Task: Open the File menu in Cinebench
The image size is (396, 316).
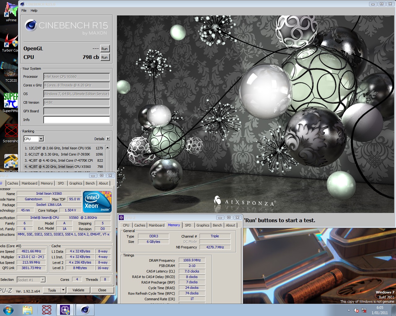Action: point(24,10)
